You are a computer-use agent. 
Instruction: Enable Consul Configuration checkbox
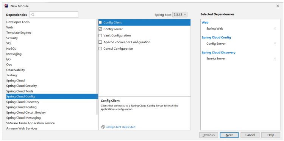click(100, 49)
